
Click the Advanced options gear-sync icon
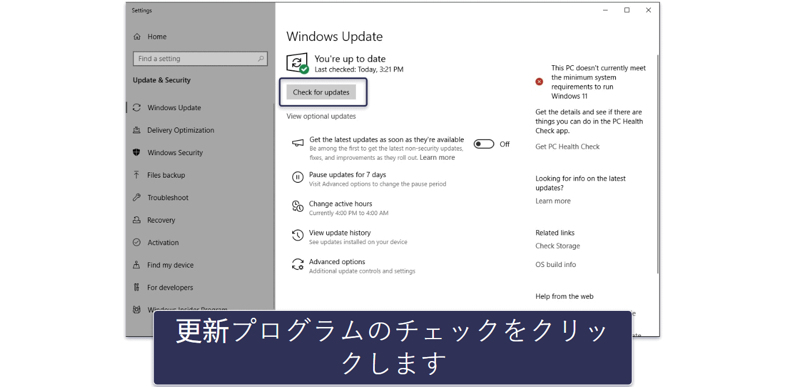tap(297, 265)
